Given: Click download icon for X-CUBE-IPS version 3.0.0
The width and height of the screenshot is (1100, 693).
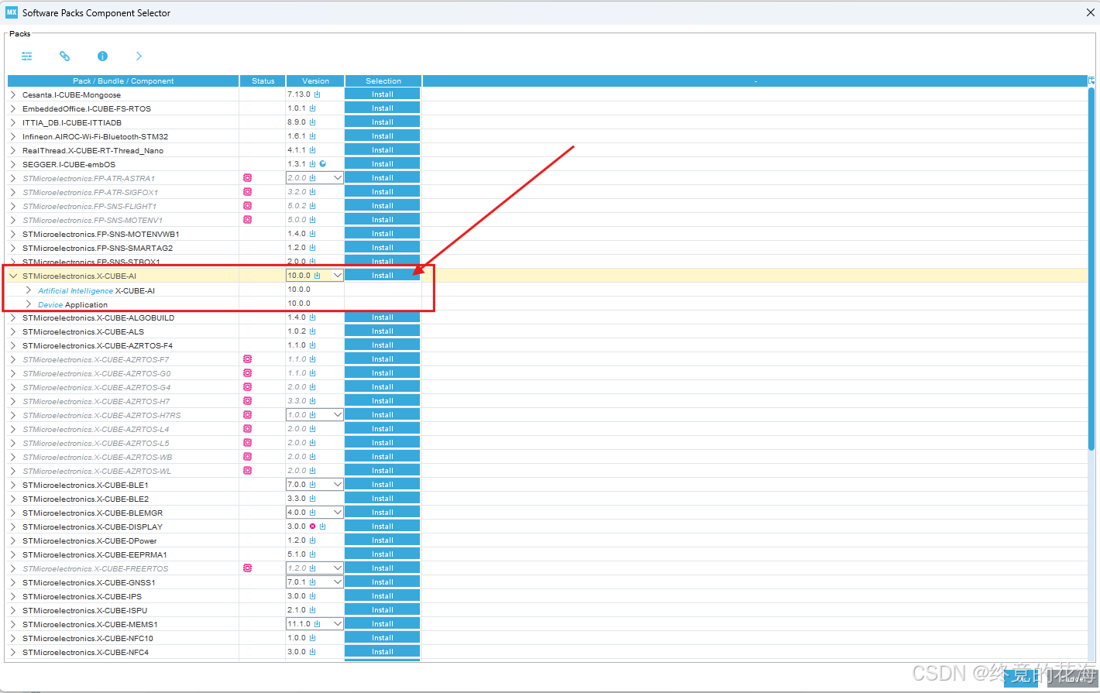Looking at the screenshot, I should click(313, 596).
